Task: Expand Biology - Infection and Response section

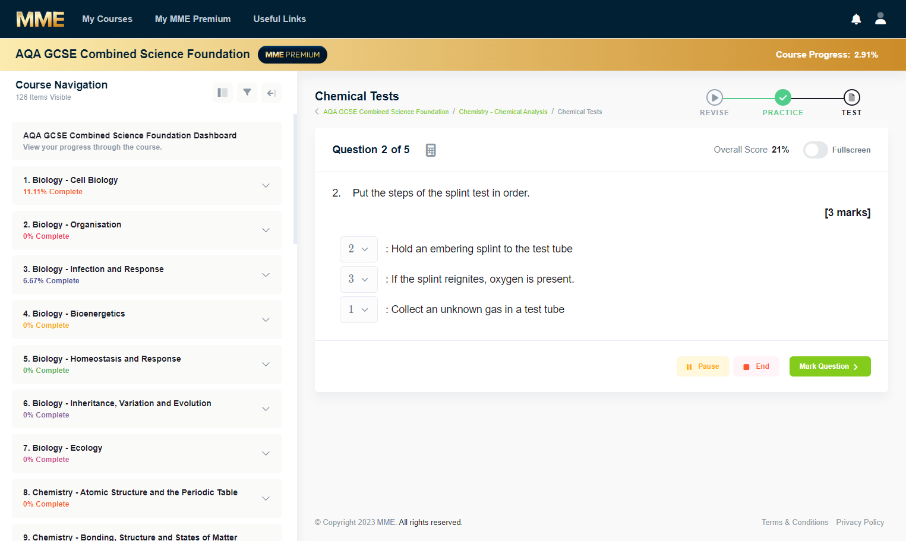Action: 147,275
